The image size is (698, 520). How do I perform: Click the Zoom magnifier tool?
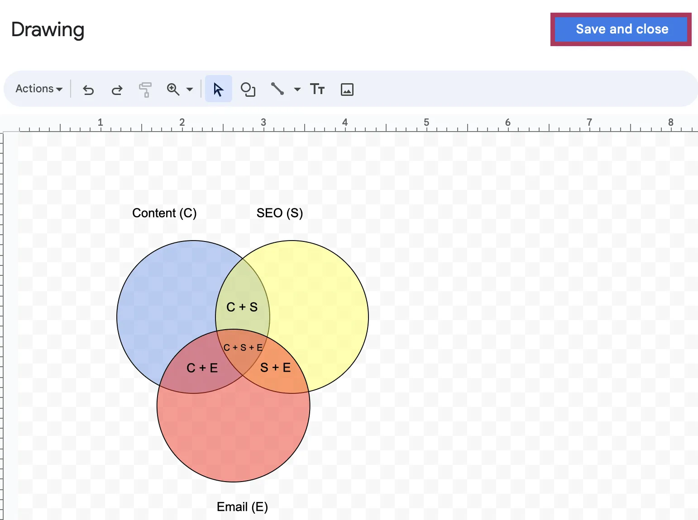pyautogui.click(x=173, y=90)
